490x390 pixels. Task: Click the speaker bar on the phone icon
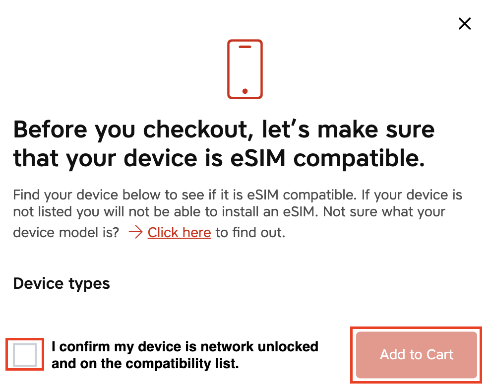pos(245,48)
